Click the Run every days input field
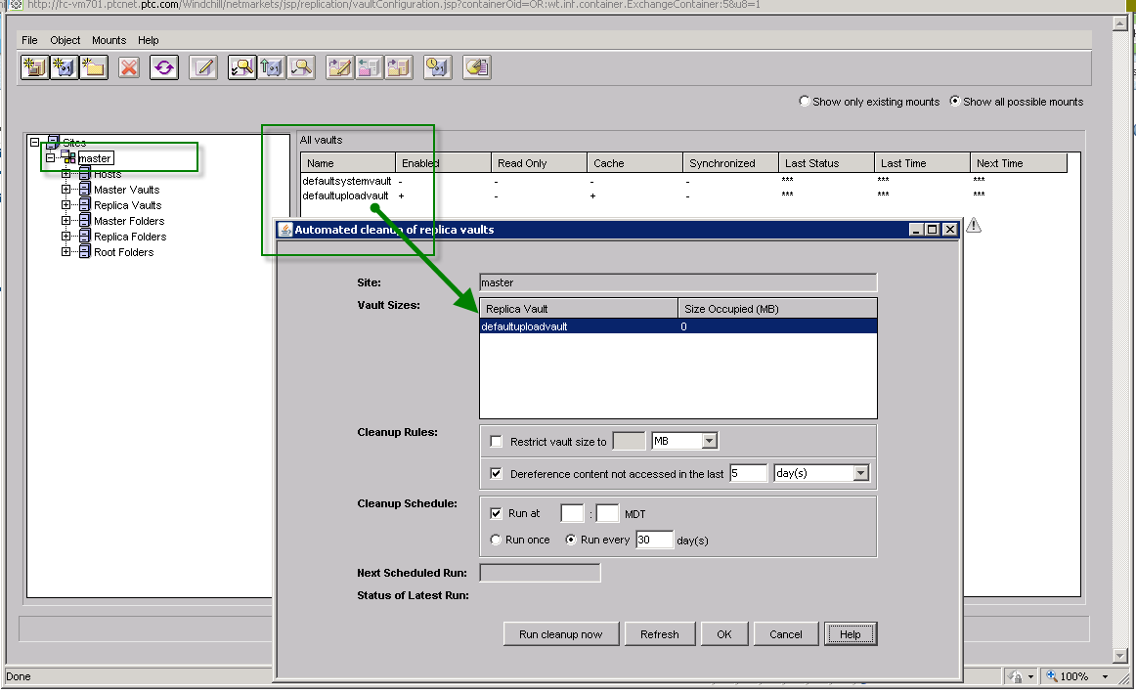Screen dimensions: 1136x693 (x=654, y=540)
